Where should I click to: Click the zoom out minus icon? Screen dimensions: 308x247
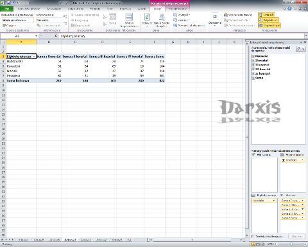coord(277,244)
